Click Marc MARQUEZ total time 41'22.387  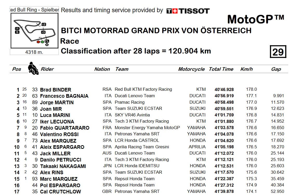pyautogui.click(x=224, y=179)
